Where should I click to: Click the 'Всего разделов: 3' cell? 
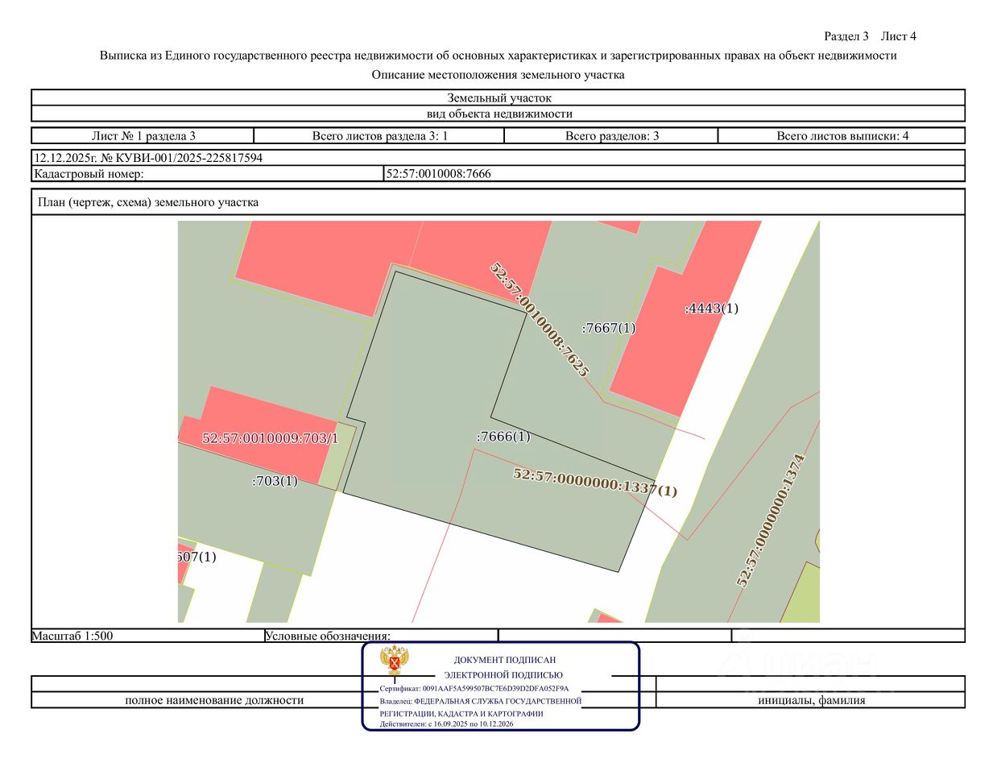pos(611,136)
